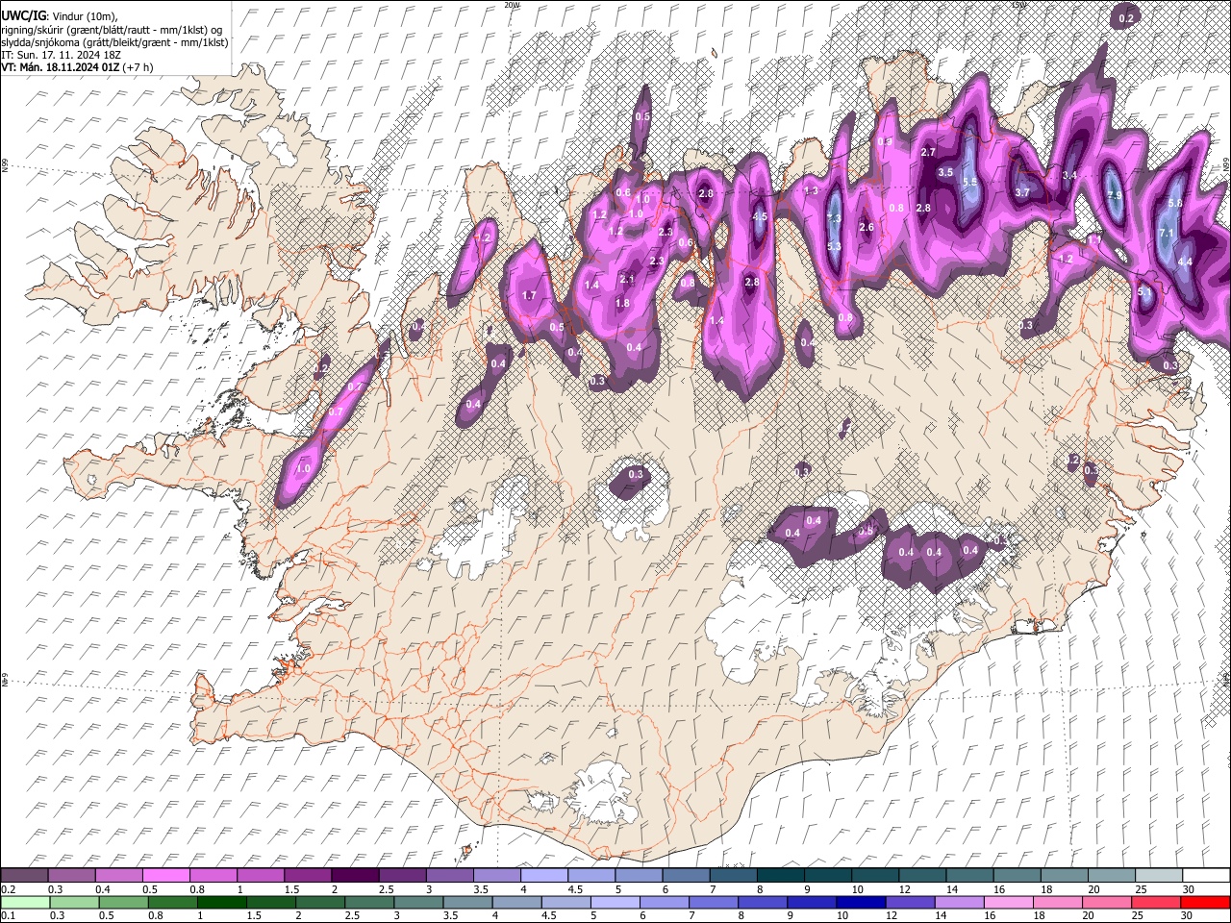Screen dimensions: 1231x923
Task: Click the darkest purple top-row swatch at 2
Action: click(x=355, y=875)
